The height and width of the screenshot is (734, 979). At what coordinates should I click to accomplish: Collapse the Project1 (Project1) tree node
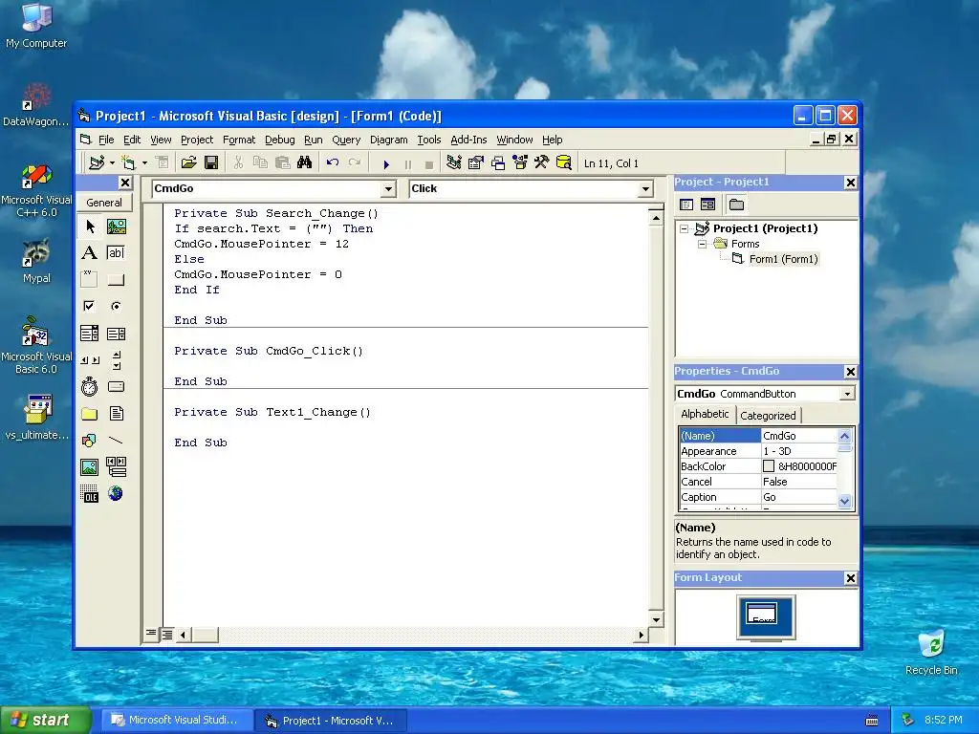[x=685, y=228]
